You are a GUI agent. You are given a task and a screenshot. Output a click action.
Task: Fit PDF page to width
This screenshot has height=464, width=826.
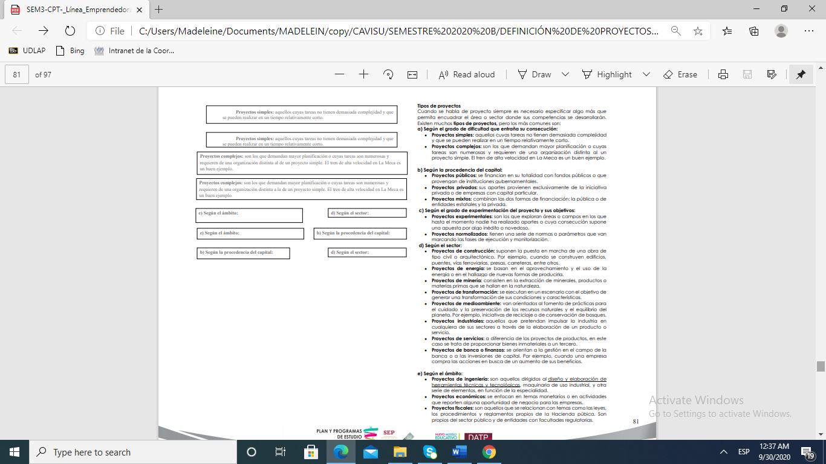pyautogui.click(x=412, y=74)
